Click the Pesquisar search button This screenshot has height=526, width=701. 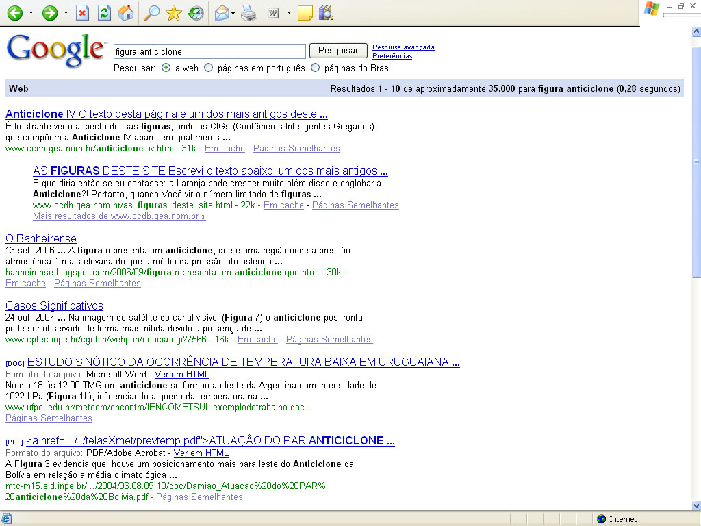click(x=338, y=51)
